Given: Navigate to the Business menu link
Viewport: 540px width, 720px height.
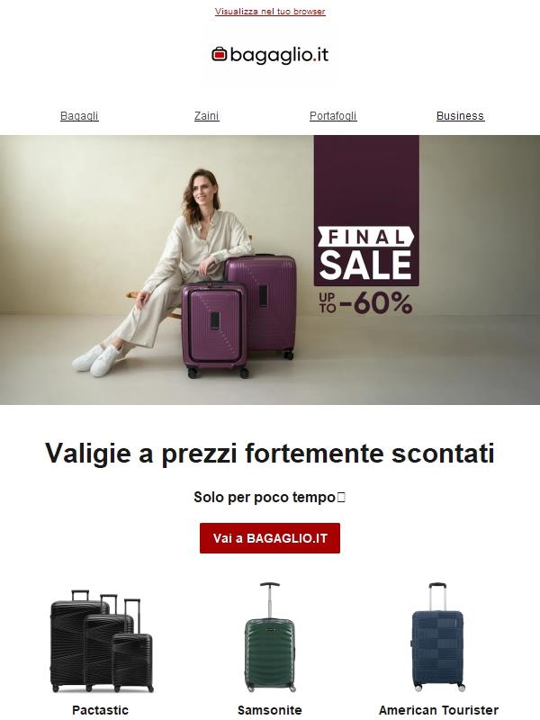Looking at the screenshot, I should 460,116.
